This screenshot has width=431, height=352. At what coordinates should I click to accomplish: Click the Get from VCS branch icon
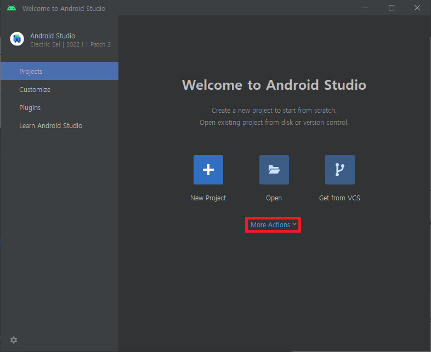pos(340,170)
